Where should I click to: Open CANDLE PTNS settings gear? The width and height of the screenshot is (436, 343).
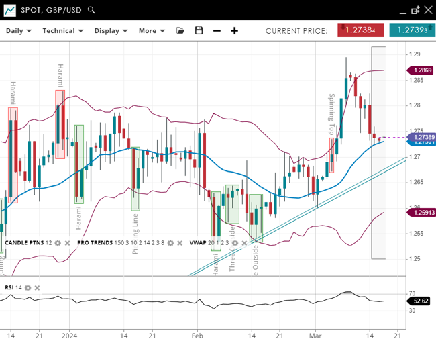click(x=58, y=242)
